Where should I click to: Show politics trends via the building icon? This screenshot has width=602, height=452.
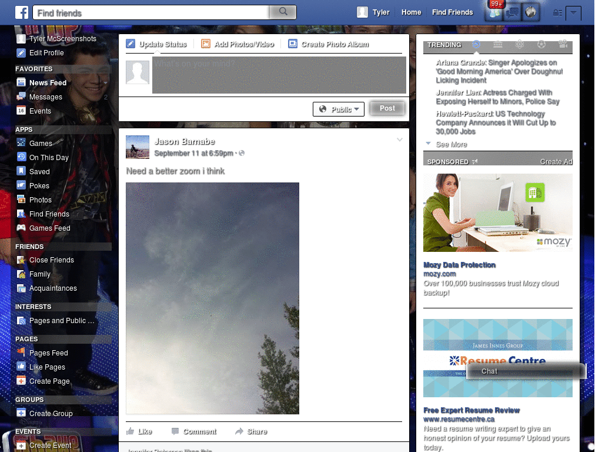click(x=497, y=44)
